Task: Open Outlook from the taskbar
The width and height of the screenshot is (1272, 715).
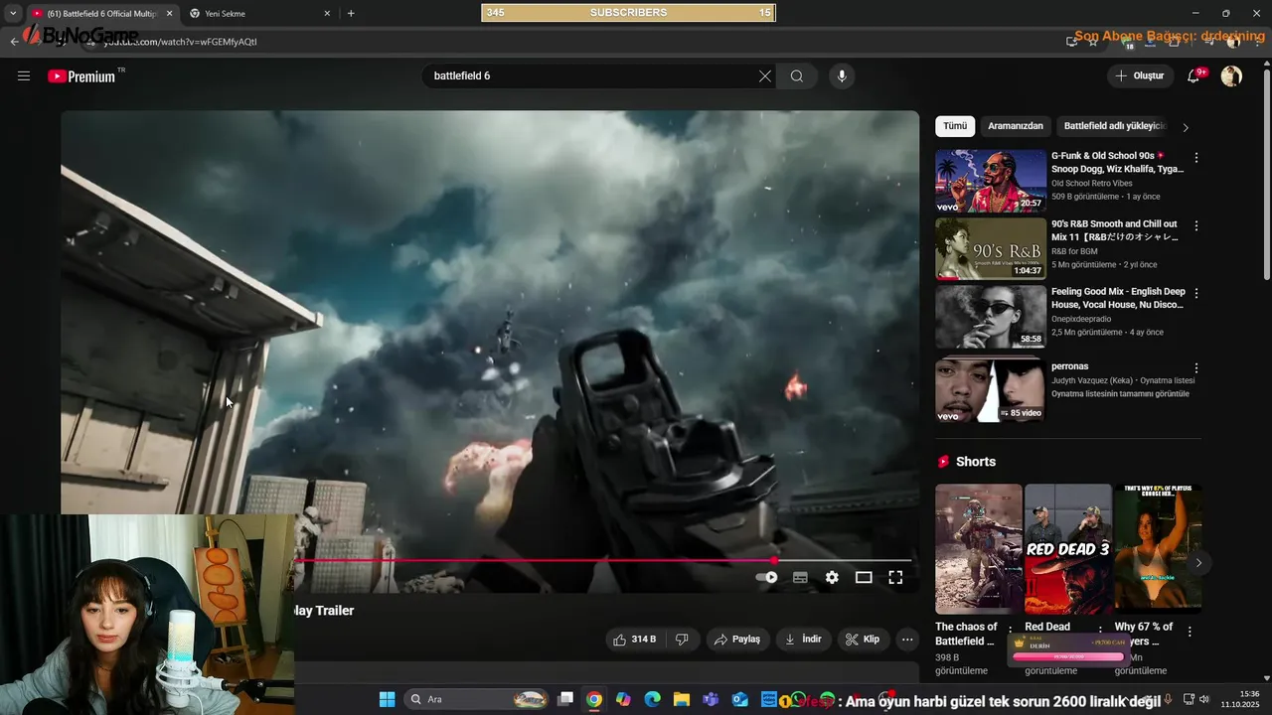Action: 739,700
